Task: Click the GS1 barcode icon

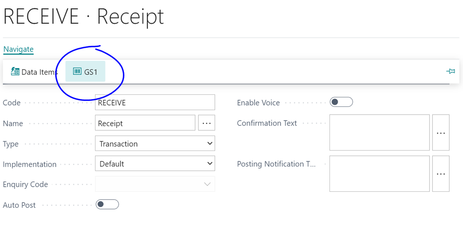Action: tap(77, 71)
